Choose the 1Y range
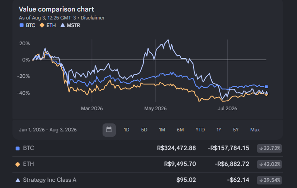The image size is (297, 188). (x=219, y=130)
